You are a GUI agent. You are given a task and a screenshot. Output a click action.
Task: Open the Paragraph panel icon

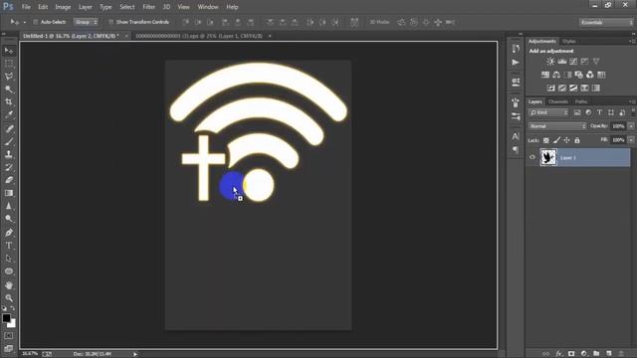pyautogui.click(x=516, y=150)
